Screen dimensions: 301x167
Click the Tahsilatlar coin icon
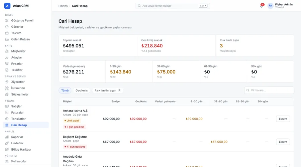pyautogui.click(x=7, y=119)
